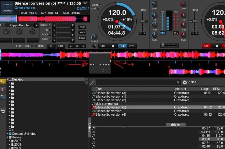Click the red Deck 2 MID knob
The height and width of the screenshot is (149, 225).
pos(183,25)
